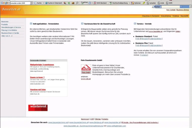Open the Industriebau tab
192x128 pixels.
pos(166,16)
